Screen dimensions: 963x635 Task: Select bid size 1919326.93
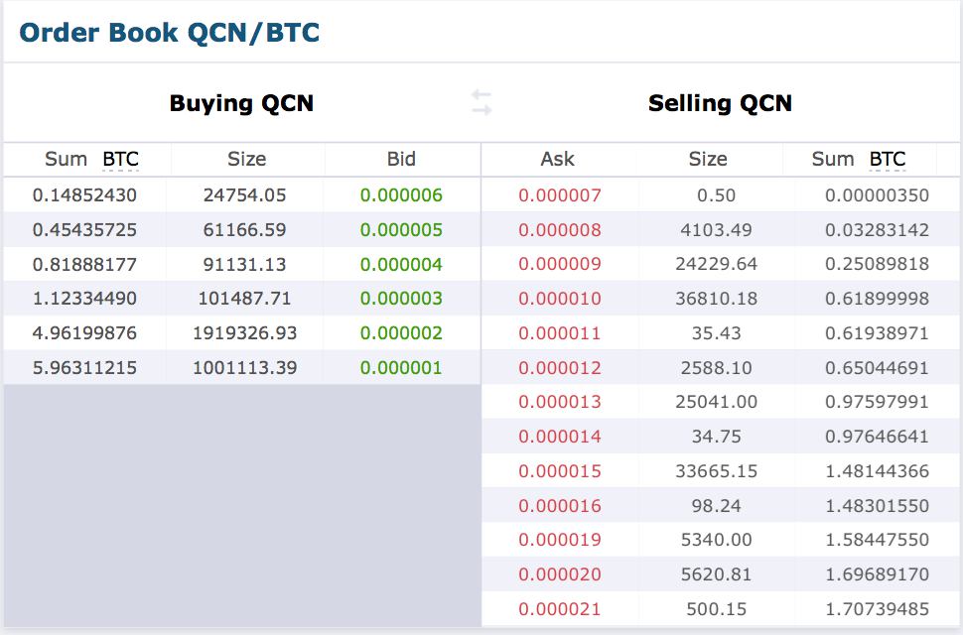point(246,333)
